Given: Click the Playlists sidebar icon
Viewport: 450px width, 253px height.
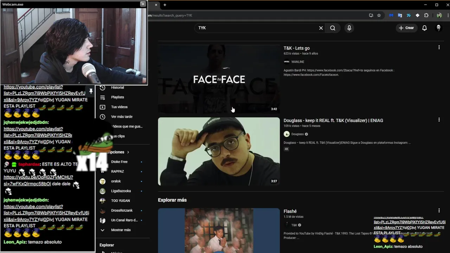Looking at the screenshot, I should pos(102,97).
